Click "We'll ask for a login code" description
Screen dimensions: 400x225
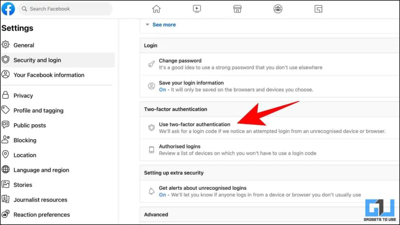(x=272, y=131)
